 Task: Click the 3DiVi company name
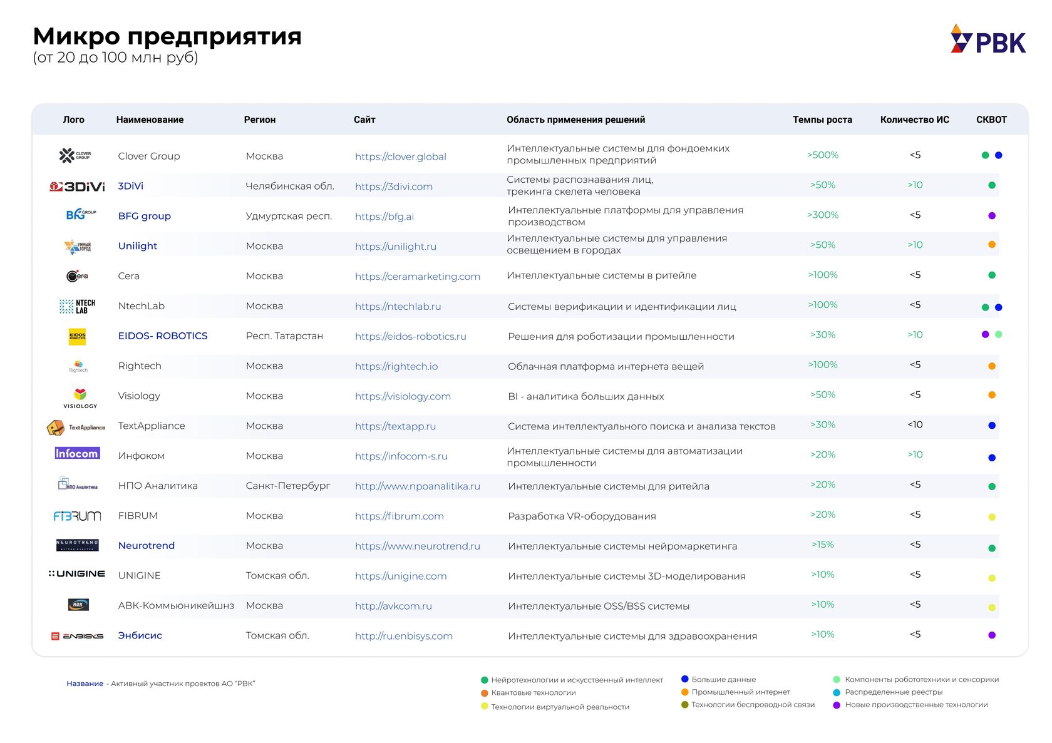coord(131,186)
